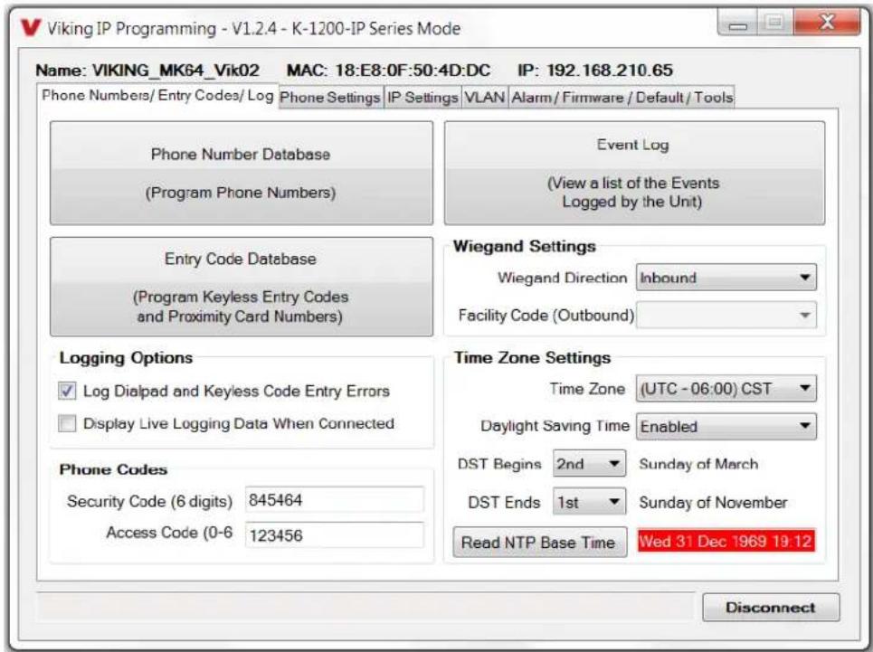Toggle Log Dialpad and Keyless Code Entry Errors
Viewport: 873px width, 652px height.
(x=67, y=391)
